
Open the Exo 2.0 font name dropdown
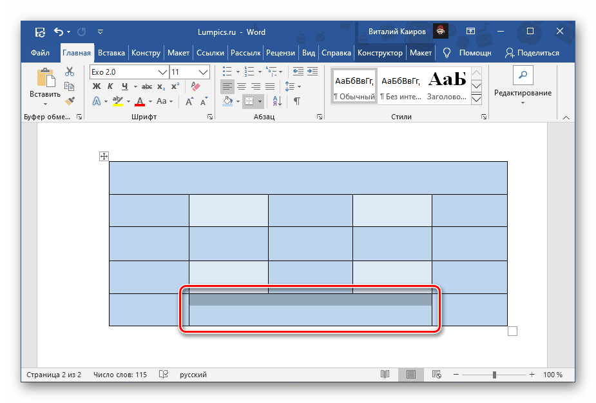click(162, 72)
